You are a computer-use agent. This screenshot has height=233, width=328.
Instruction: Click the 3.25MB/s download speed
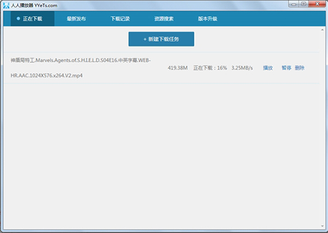242,68
